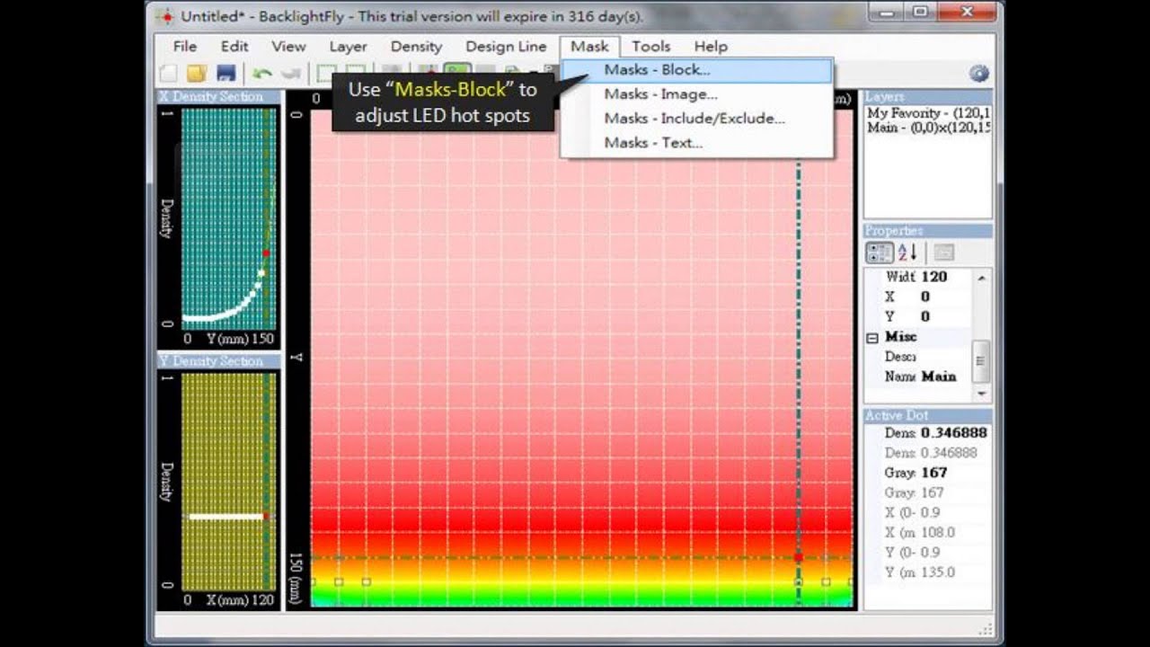This screenshot has width=1150, height=647.
Task: Open the Design Line menu
Action: click(506, 47)
